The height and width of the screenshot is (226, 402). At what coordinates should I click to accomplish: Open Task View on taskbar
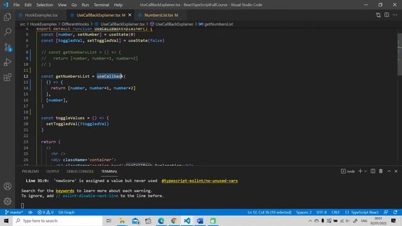[109, 220]
